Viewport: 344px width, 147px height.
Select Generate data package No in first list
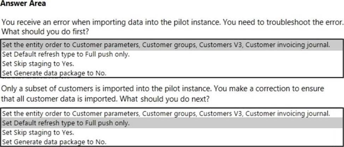click(x=54, y=73)
